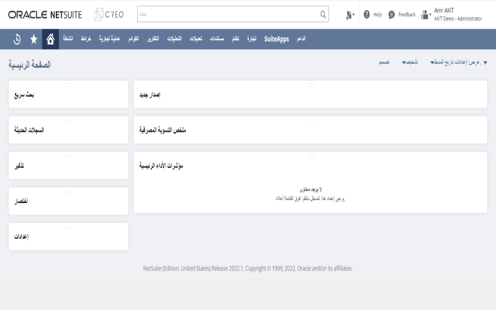This screenshot has height=310, width=496.
Task: Click the الصفحة الرئيسية page heading
Action: coord(30,65)
